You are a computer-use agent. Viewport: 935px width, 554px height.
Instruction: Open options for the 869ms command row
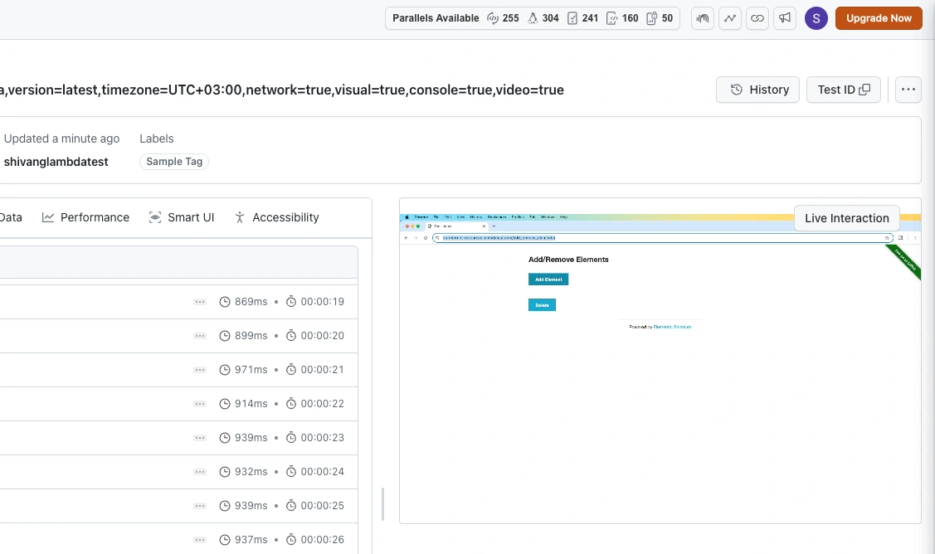point(200,302)
